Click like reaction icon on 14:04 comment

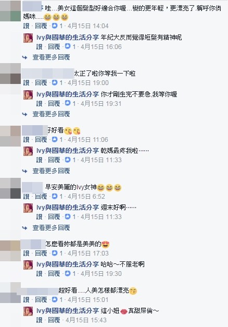click(55, 26)
